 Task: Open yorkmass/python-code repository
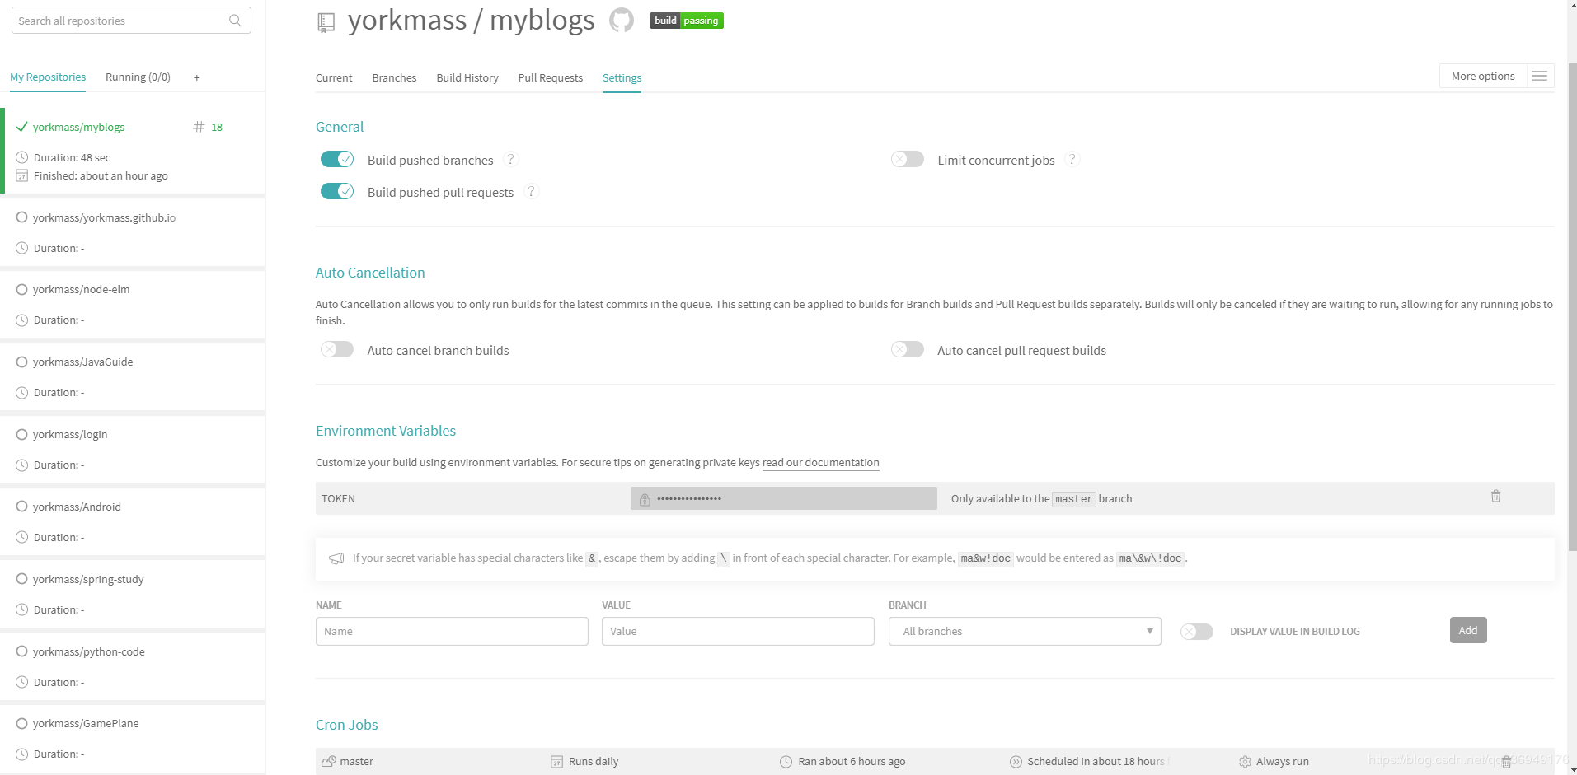[89, 651]
